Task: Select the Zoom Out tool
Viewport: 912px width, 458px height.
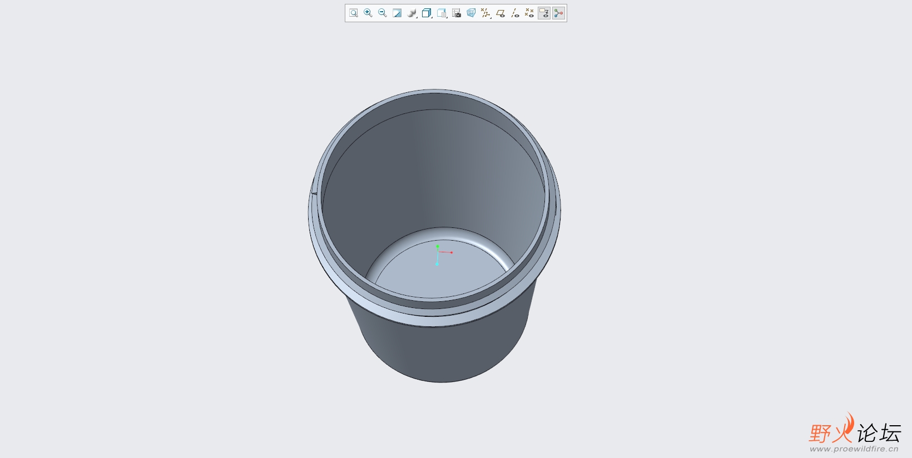Action: (x=383, y=13)
